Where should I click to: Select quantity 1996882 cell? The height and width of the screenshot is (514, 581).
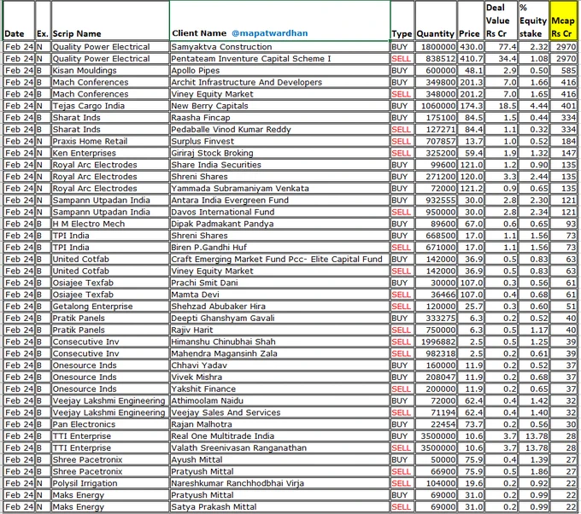tap(436, 342)
